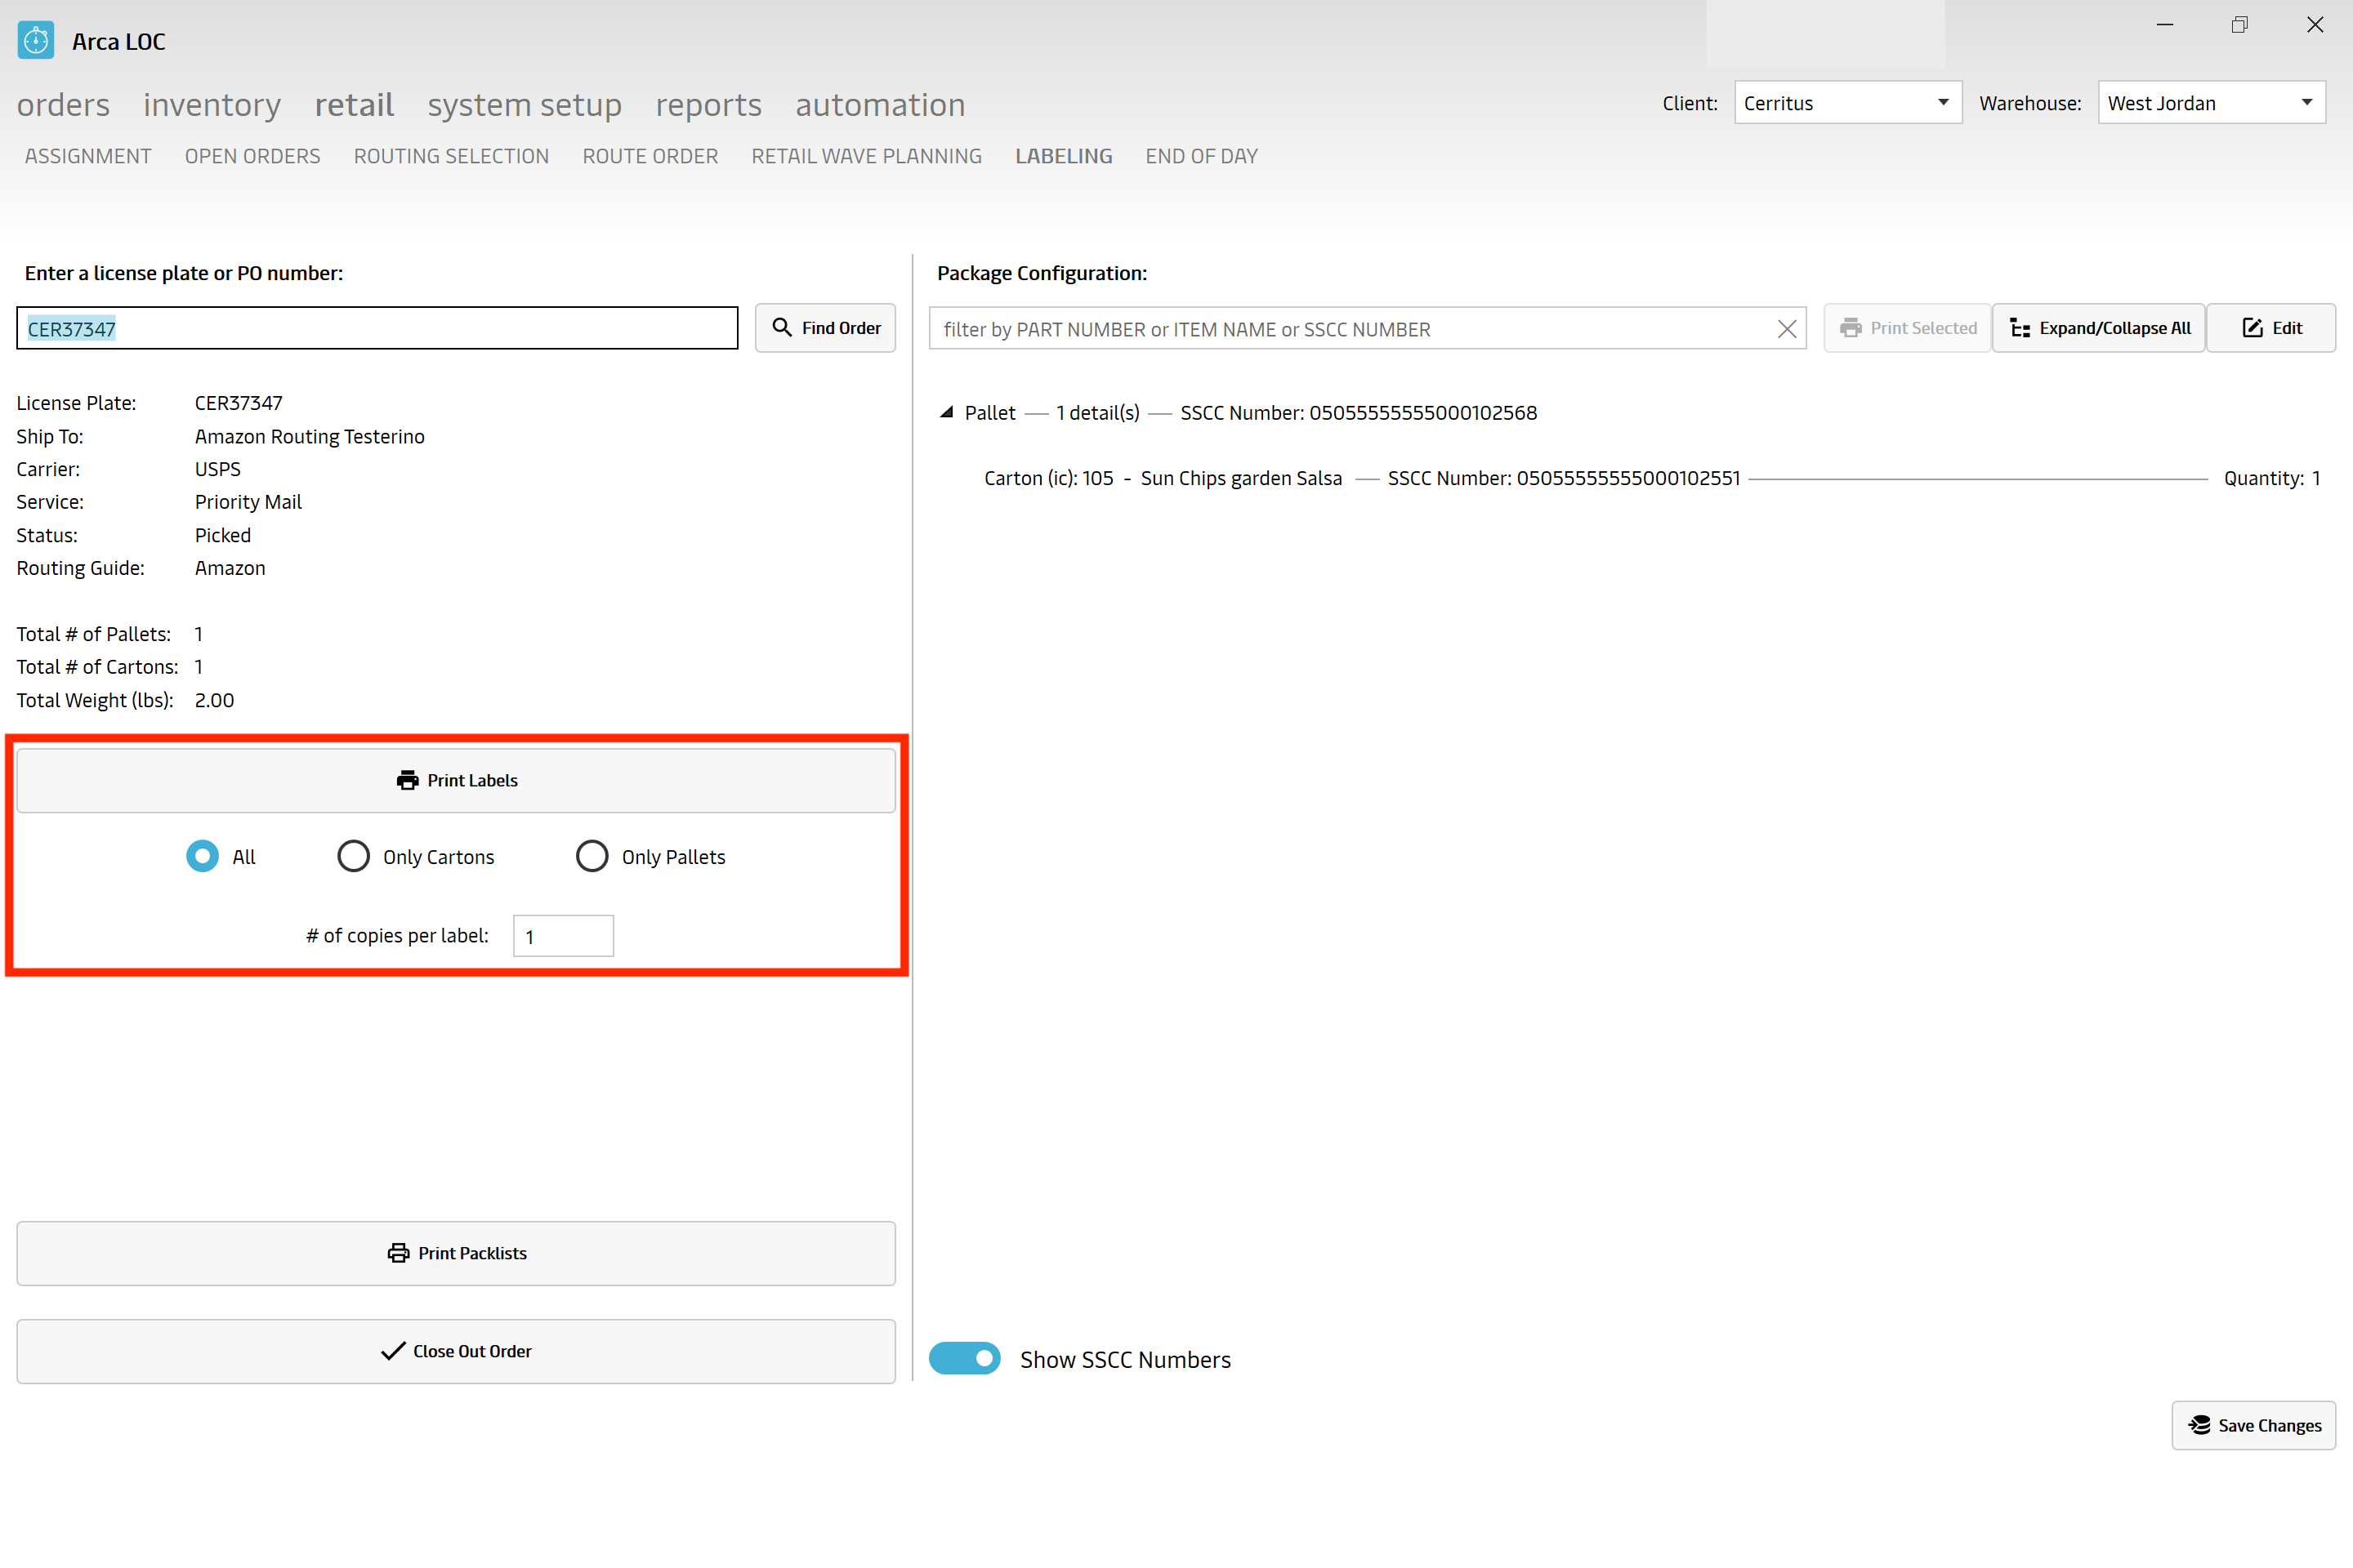Click the printer icon on Print Labels
The image size is (2353, 1568).
click(407, 780)
